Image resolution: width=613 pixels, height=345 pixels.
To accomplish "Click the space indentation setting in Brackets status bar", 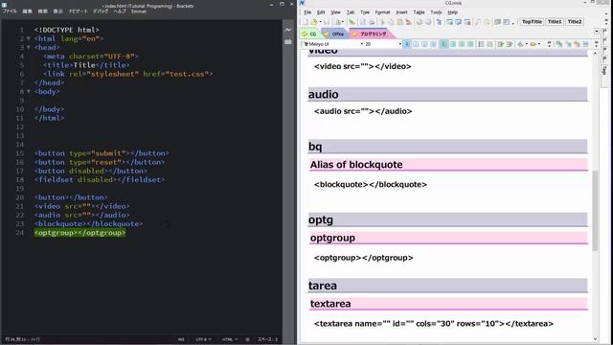I will click(x=267, y=339).
